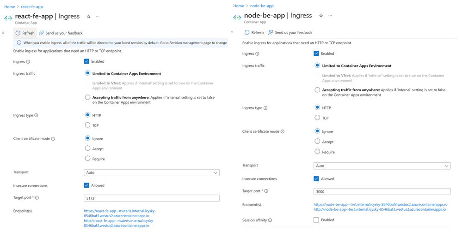This screenshot has width=462, height=237.
Task: Click info icon beside Target port in react-fe-app
Action: pyautogui.click(x=37, y=198)
